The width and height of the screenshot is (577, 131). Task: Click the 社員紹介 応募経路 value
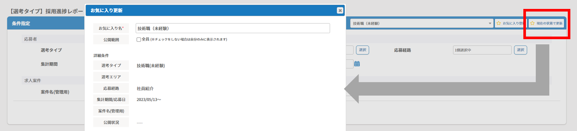[145, 88]
